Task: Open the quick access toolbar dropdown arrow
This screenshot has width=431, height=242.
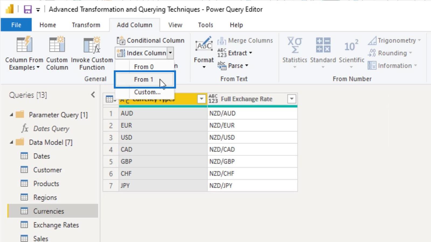Action: point(38,10)
